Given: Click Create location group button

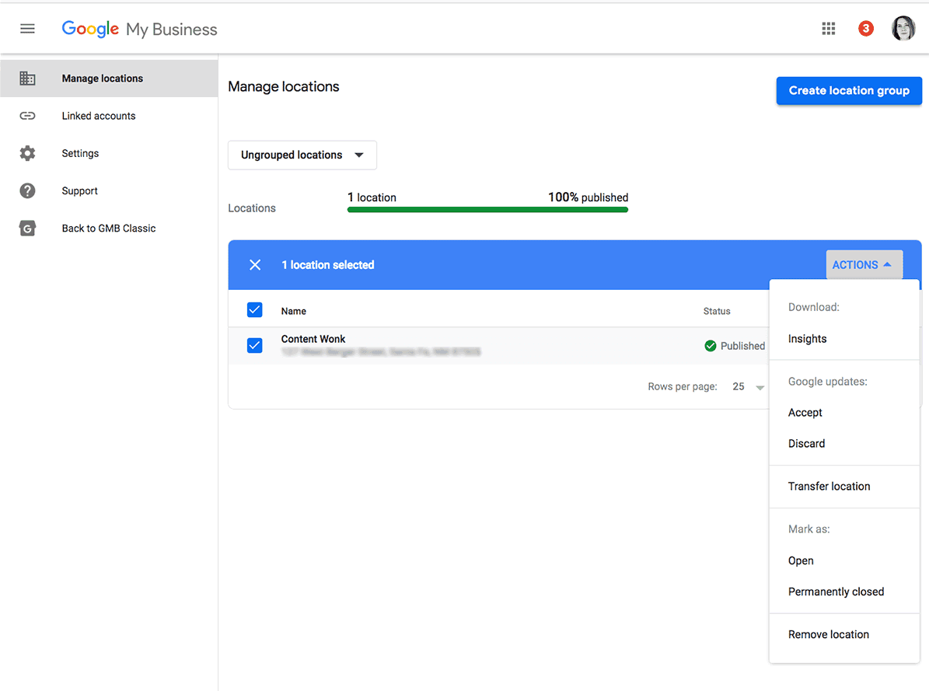Looking at the screenshot, I should coord(849,91).
